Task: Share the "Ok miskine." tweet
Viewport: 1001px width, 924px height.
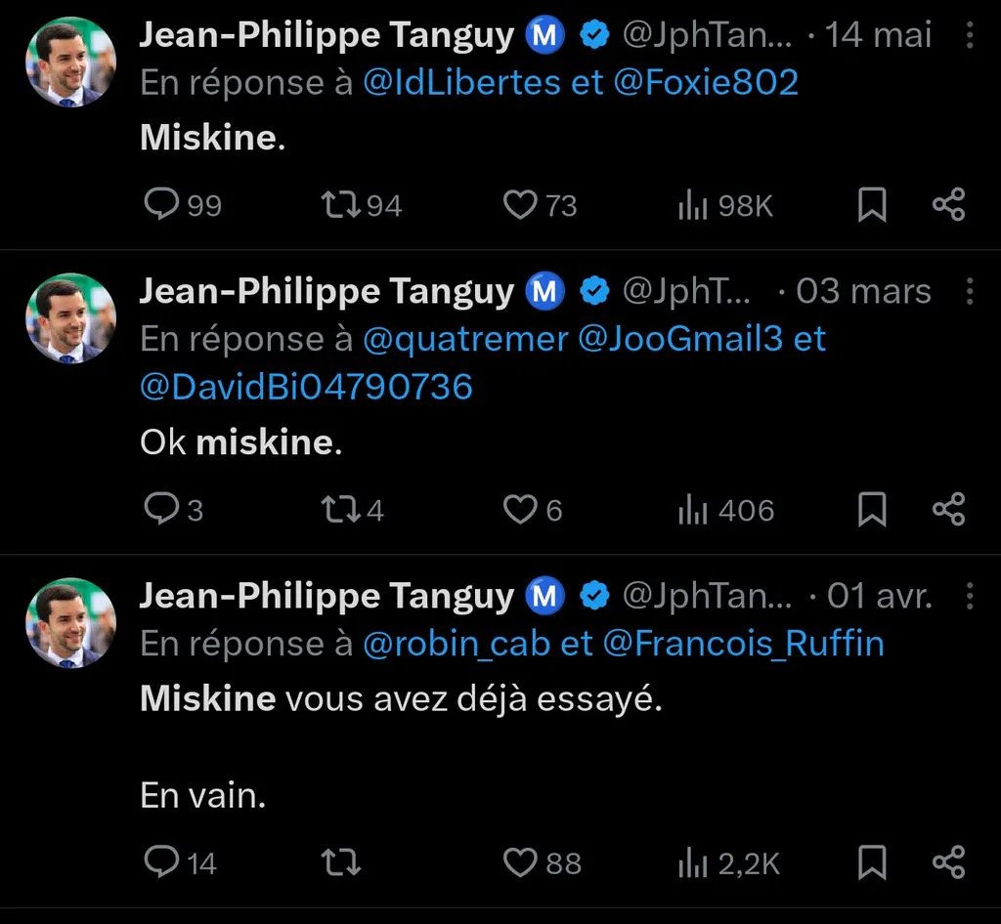Action: (x=948, y=510)
